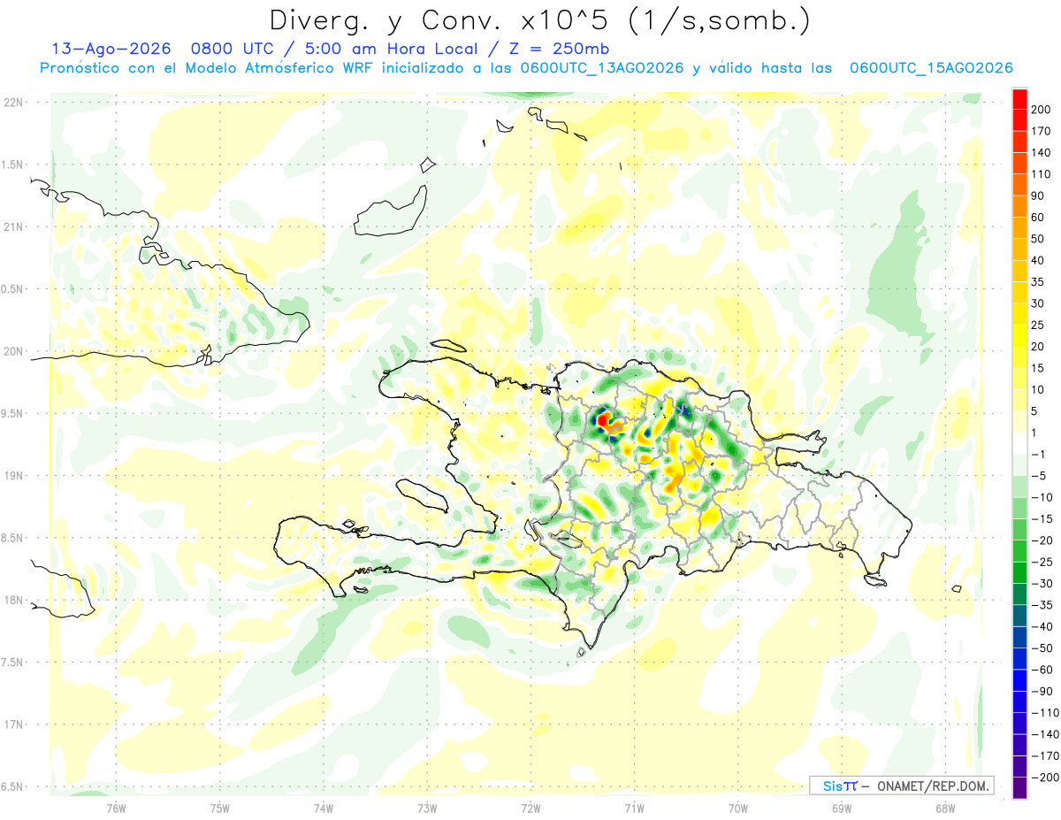The width and height of the screenshot is (1061, 820).
Task: Click the '-60' colorbar label
Action: pos(1042,670)
